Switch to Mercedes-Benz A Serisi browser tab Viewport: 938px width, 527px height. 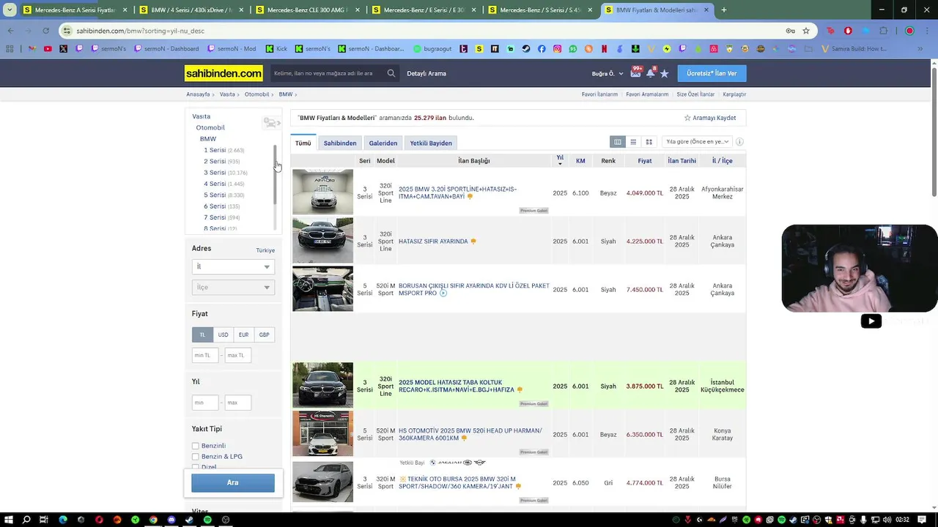75,10
